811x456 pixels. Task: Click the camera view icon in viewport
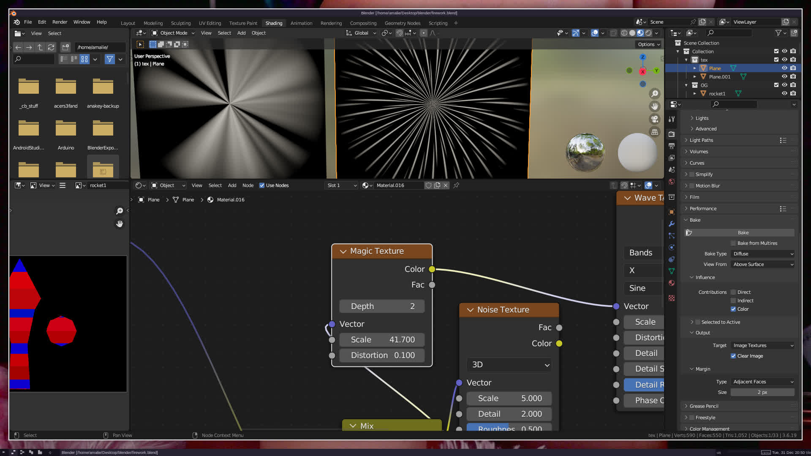tap(655, 119)
